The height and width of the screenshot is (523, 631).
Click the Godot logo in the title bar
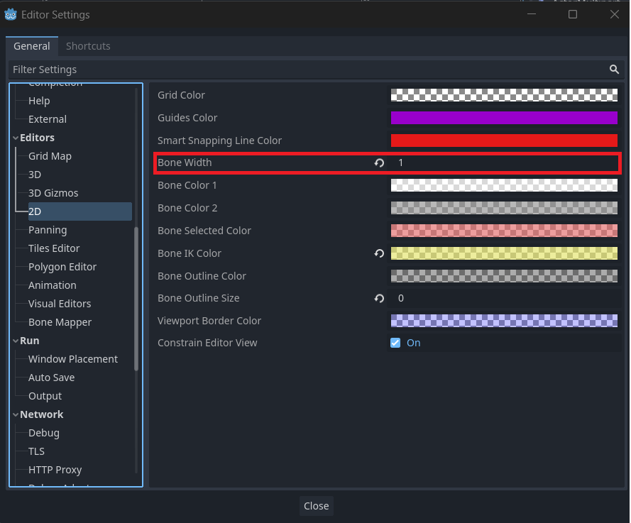point(10,13)
